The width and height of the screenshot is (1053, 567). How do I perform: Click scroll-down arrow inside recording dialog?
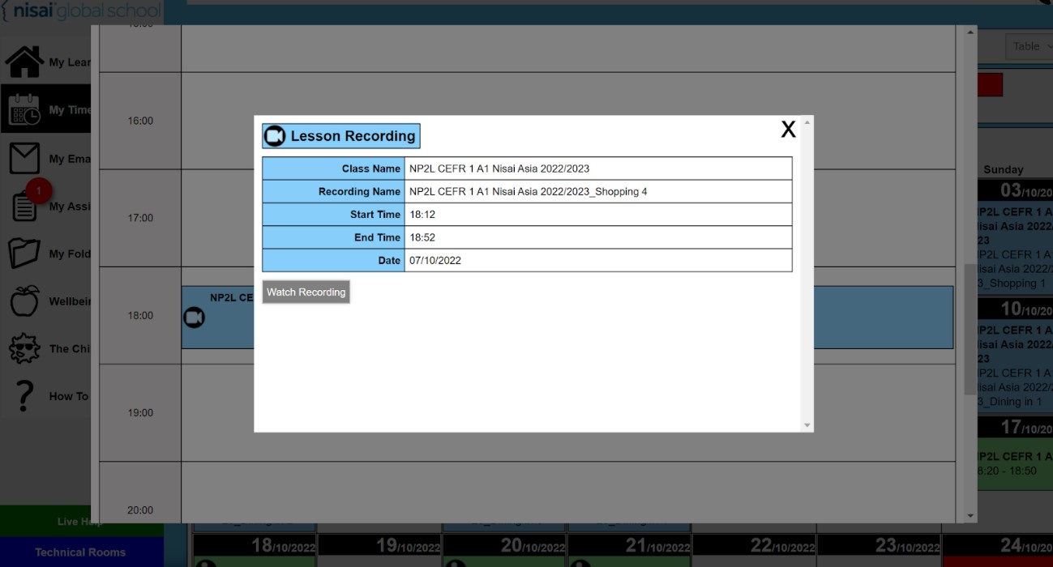(x=807, y=425)
